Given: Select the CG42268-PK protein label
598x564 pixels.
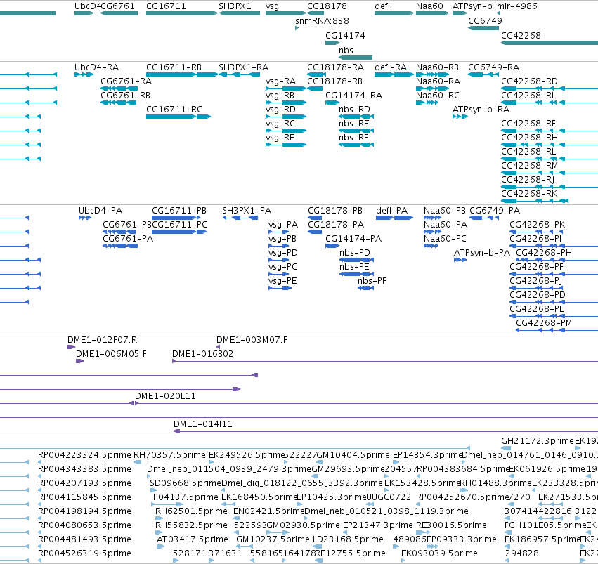Looking at the screenshot, I should coord(538,225).
